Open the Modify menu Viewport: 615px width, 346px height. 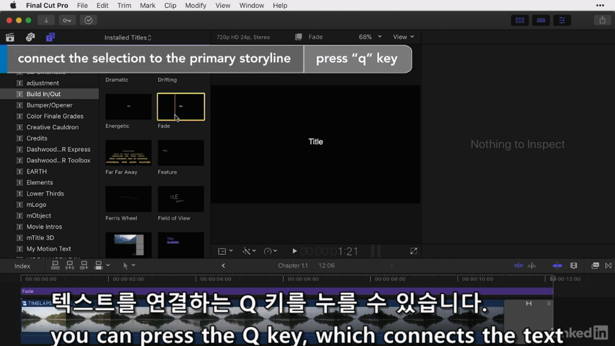click(x=196, y=5)
